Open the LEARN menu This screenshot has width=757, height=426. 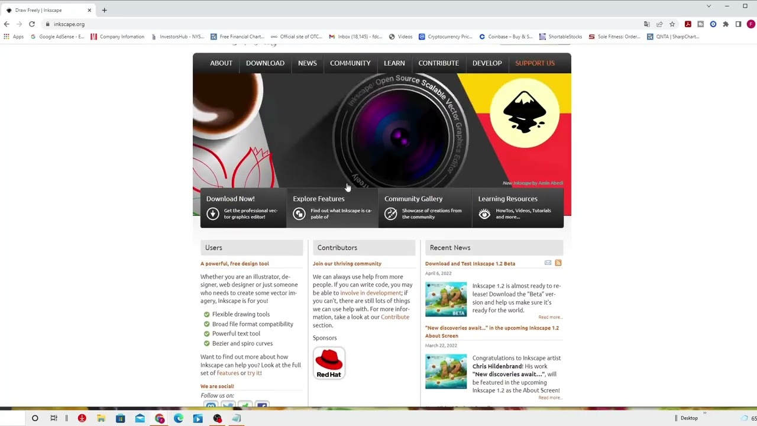(x=394, y=63)
